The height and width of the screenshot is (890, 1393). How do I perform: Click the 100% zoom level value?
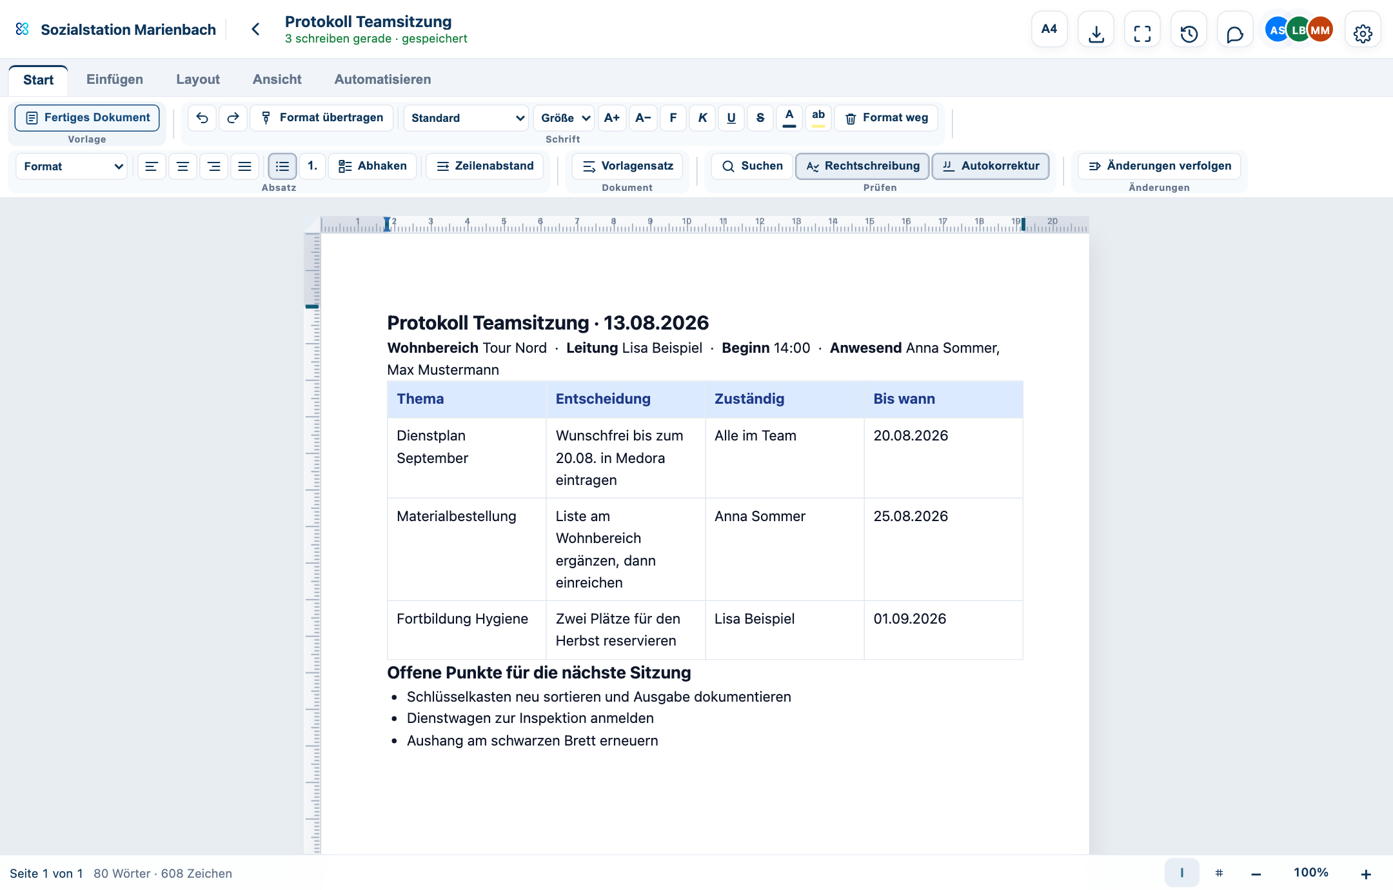click(x=1311, y=873)
